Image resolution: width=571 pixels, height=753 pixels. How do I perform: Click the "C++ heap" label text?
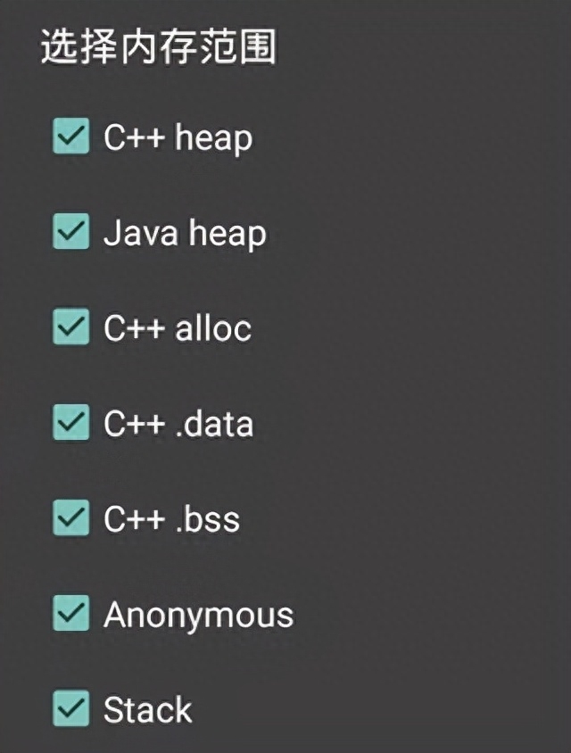(178, 138)
